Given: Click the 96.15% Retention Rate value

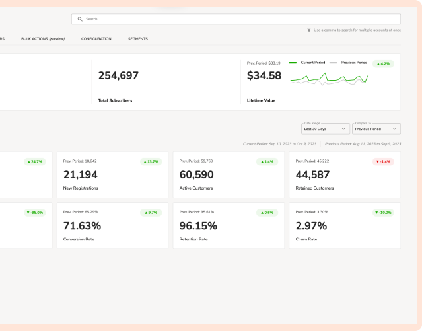Looking at the screenshot, I should point(198,226).
